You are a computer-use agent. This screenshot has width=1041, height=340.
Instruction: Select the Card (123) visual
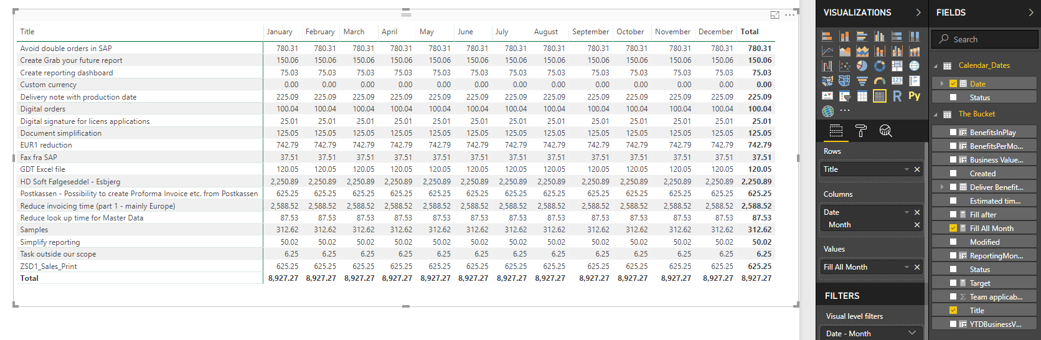point(897,81)
